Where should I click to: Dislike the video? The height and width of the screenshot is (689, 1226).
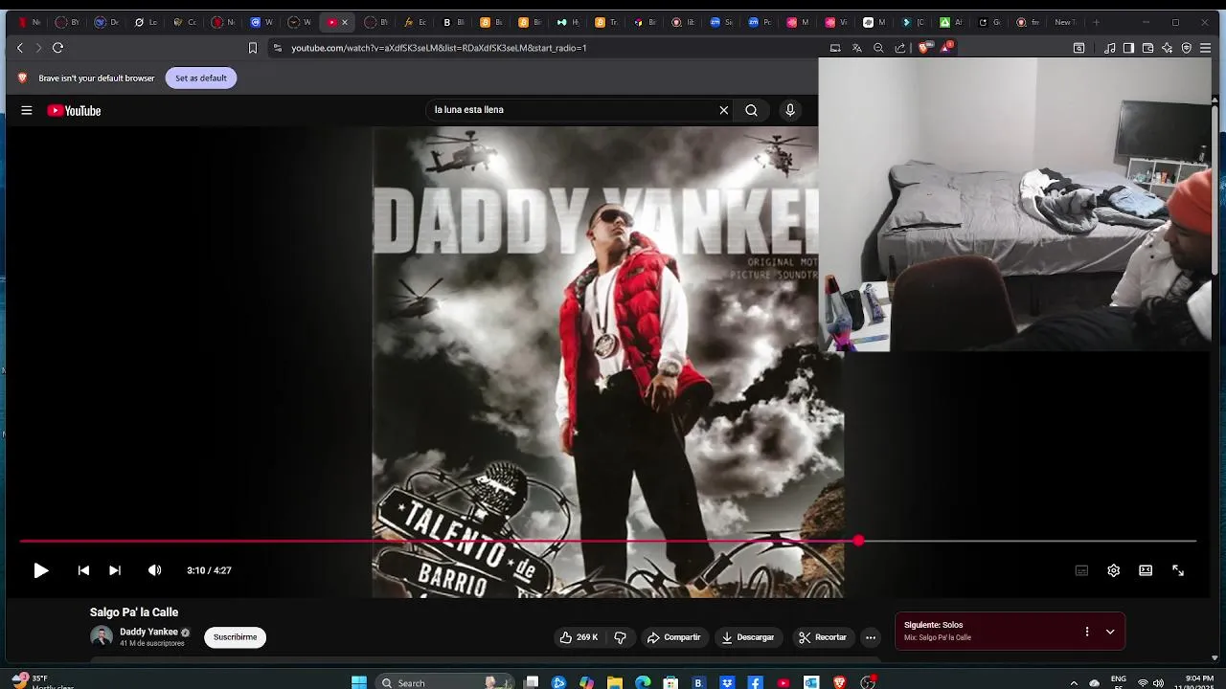pyautogui.click(x=620, y=637)
